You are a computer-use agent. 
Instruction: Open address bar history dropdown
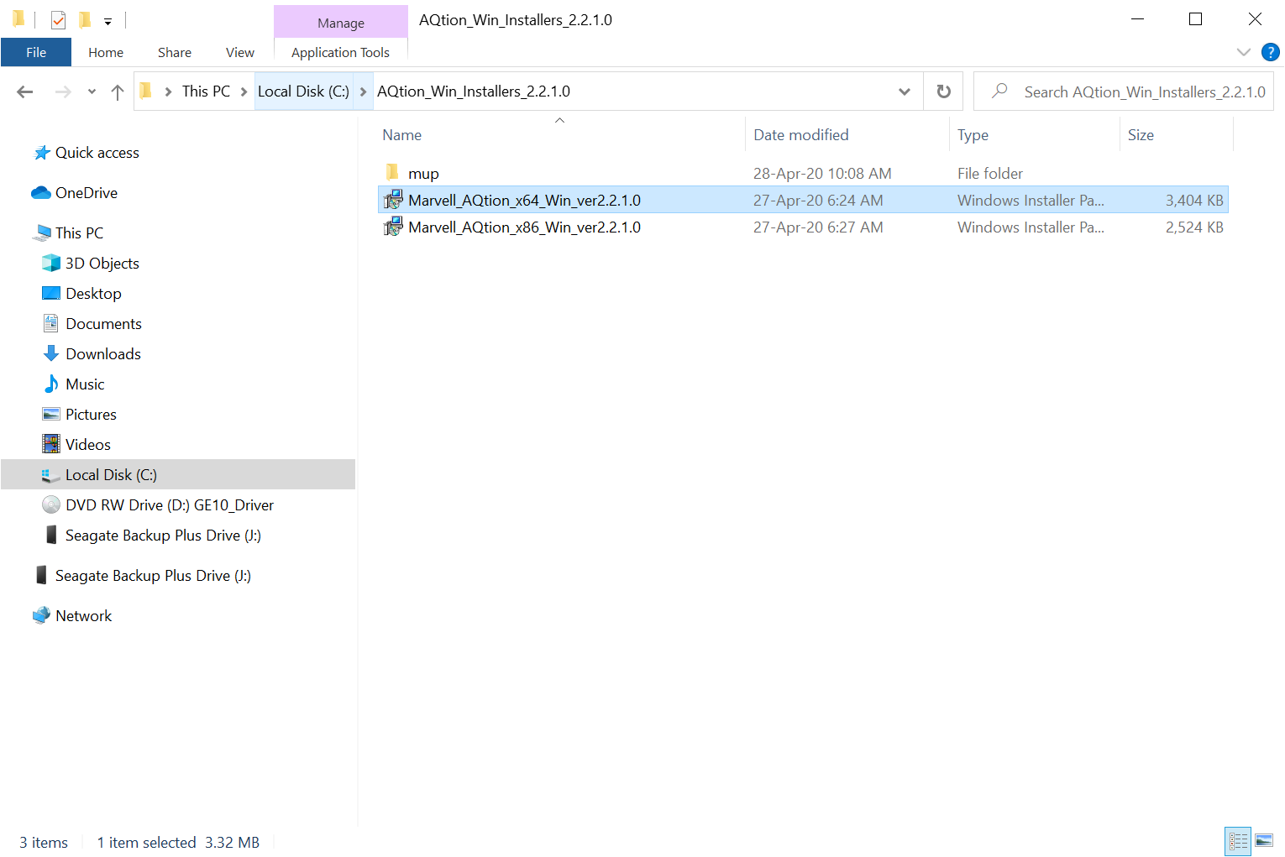tap(905, 91)
